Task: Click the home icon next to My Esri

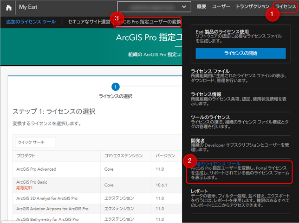Action: [x=9, y=7]
